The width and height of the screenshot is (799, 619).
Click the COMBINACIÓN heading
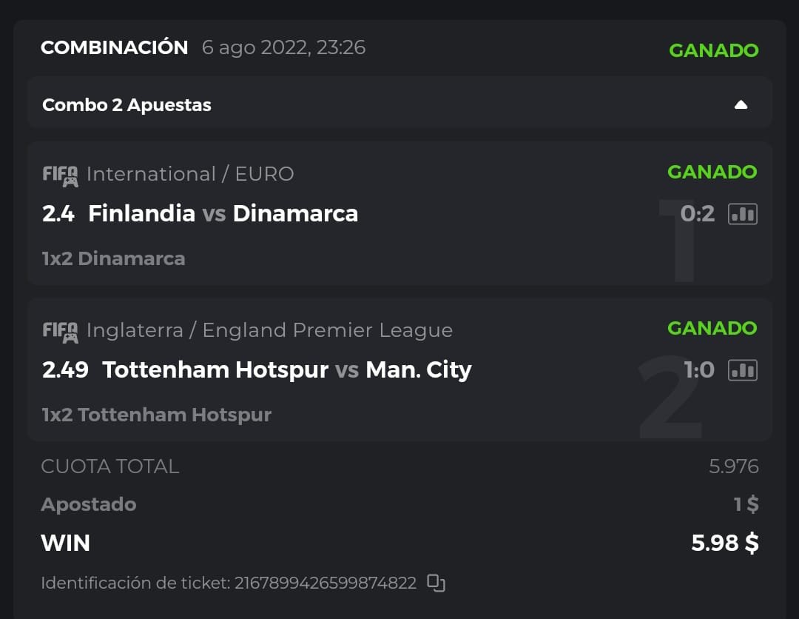pyautogui.click(x=115, y=48)
